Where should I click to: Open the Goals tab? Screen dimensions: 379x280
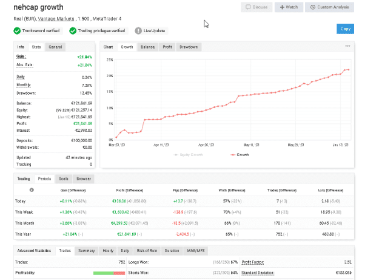[x=63, y=179]
